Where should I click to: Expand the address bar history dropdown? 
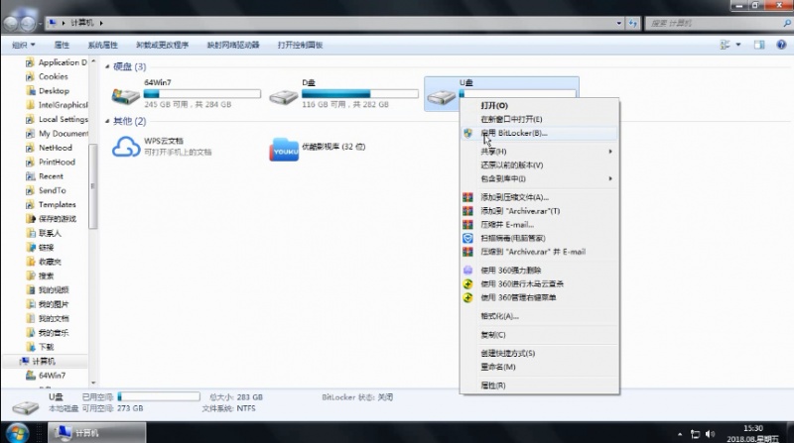point(618,23)
